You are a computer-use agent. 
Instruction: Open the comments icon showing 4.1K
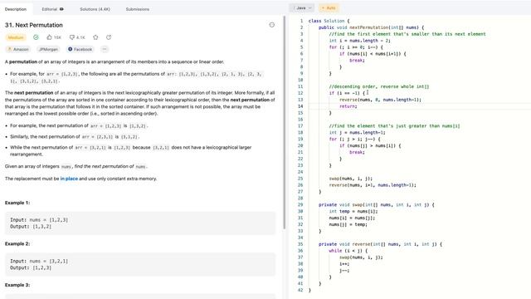tap(72, 37)
